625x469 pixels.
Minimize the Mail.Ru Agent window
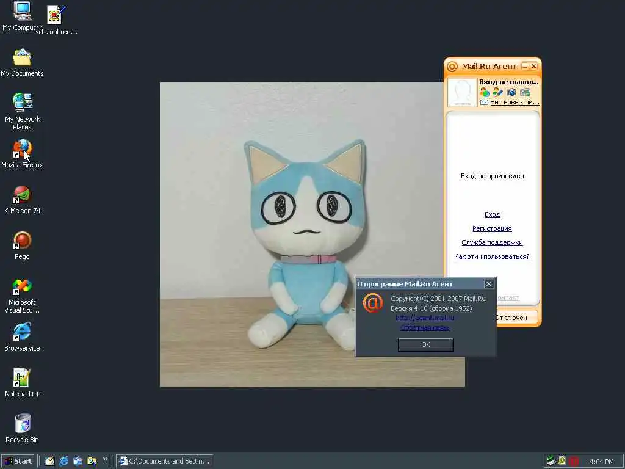tap(525, 66)
